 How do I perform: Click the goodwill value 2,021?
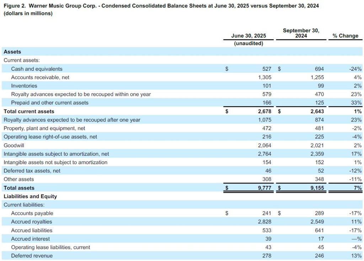click(317, 146)
